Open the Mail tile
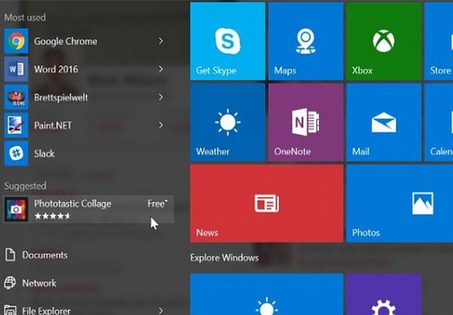 382,122
